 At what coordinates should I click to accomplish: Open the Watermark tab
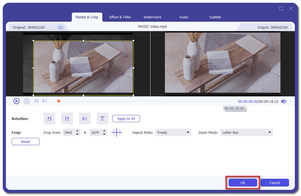[x=152, y=17]
